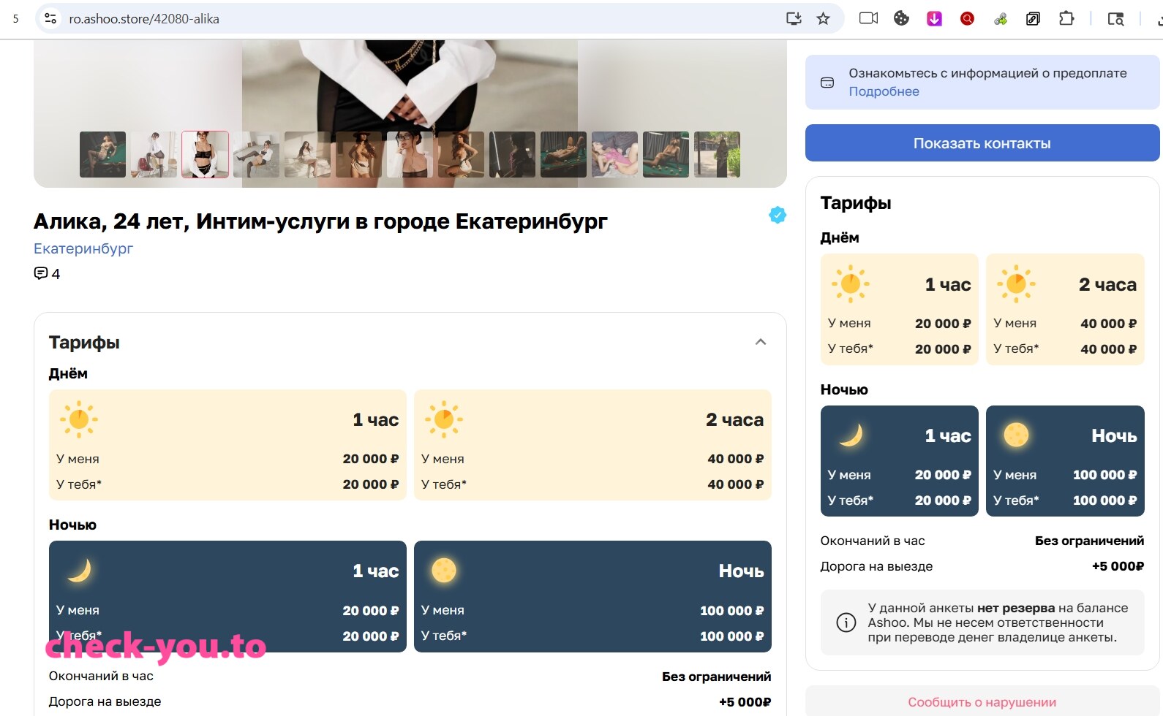Open the Екатеринбург city link
This screenshot has width=1163, height=716.
tap(83, 248)
